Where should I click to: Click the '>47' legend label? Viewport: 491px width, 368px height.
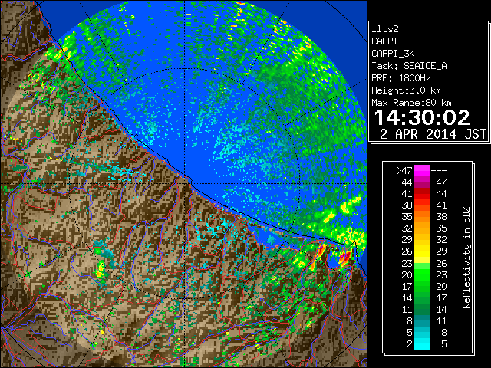(404, 170)
